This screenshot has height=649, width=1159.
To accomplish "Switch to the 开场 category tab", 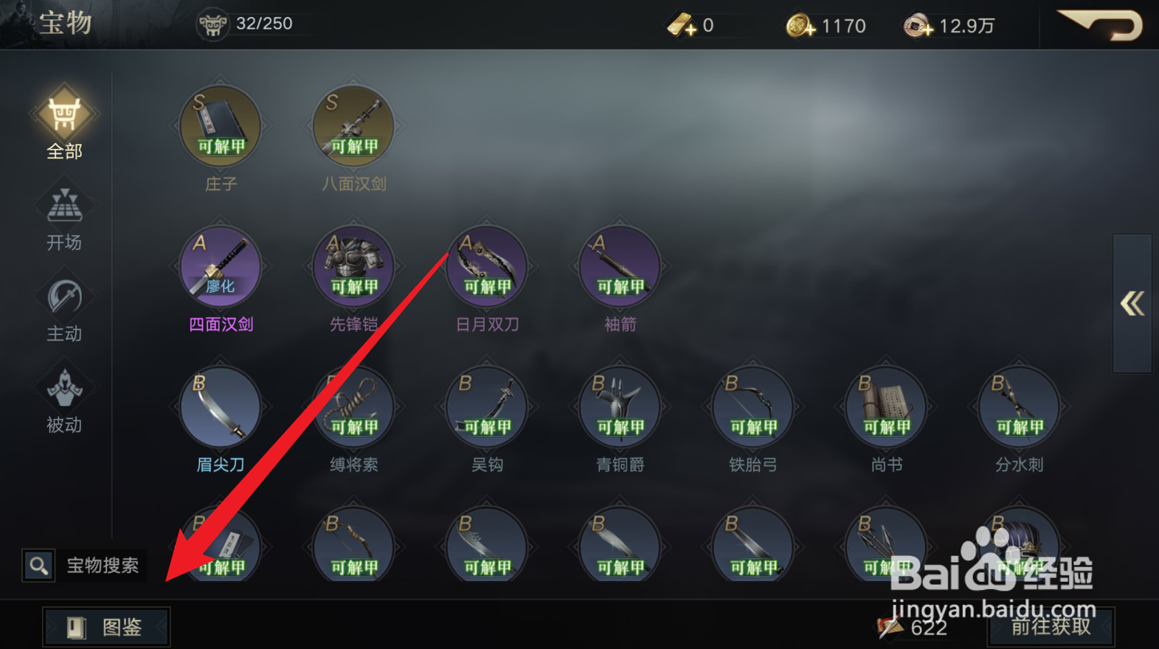I will coord(64,219).
